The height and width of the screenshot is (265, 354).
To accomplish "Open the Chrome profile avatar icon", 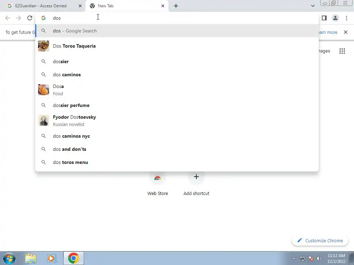I will pyautogui.click(x=335, y=18).
